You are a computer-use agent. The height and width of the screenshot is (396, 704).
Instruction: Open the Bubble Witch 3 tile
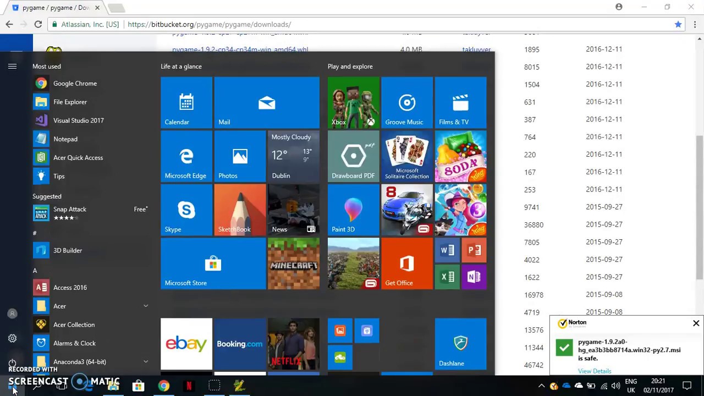pos(460,210)
